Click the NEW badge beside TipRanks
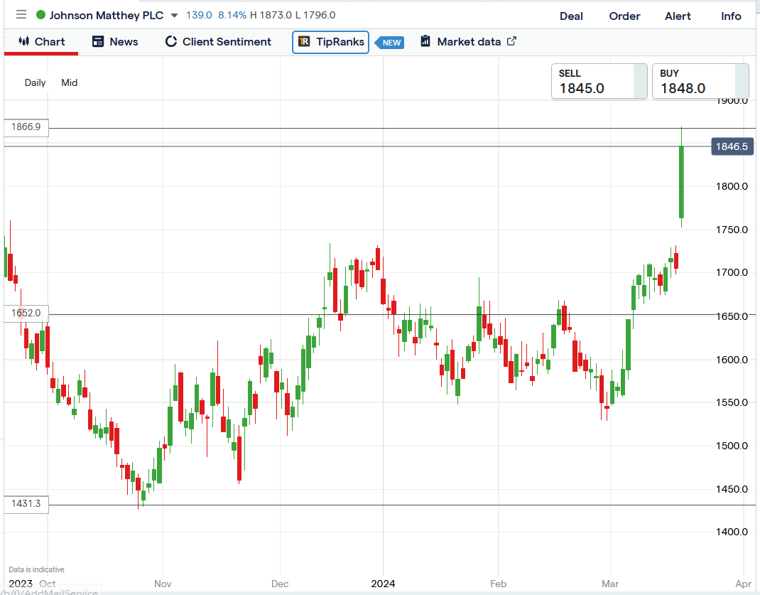Screen dimensions: 760x595 click(x=390, y=43)
